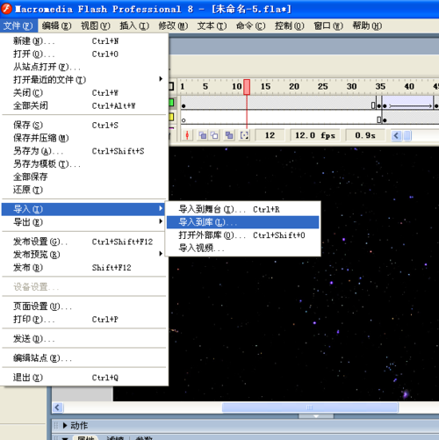Open the 文件 (File) menu
The height and width of the screenshot is (440, 439).
pyautogui.click(x=18, y=25)
